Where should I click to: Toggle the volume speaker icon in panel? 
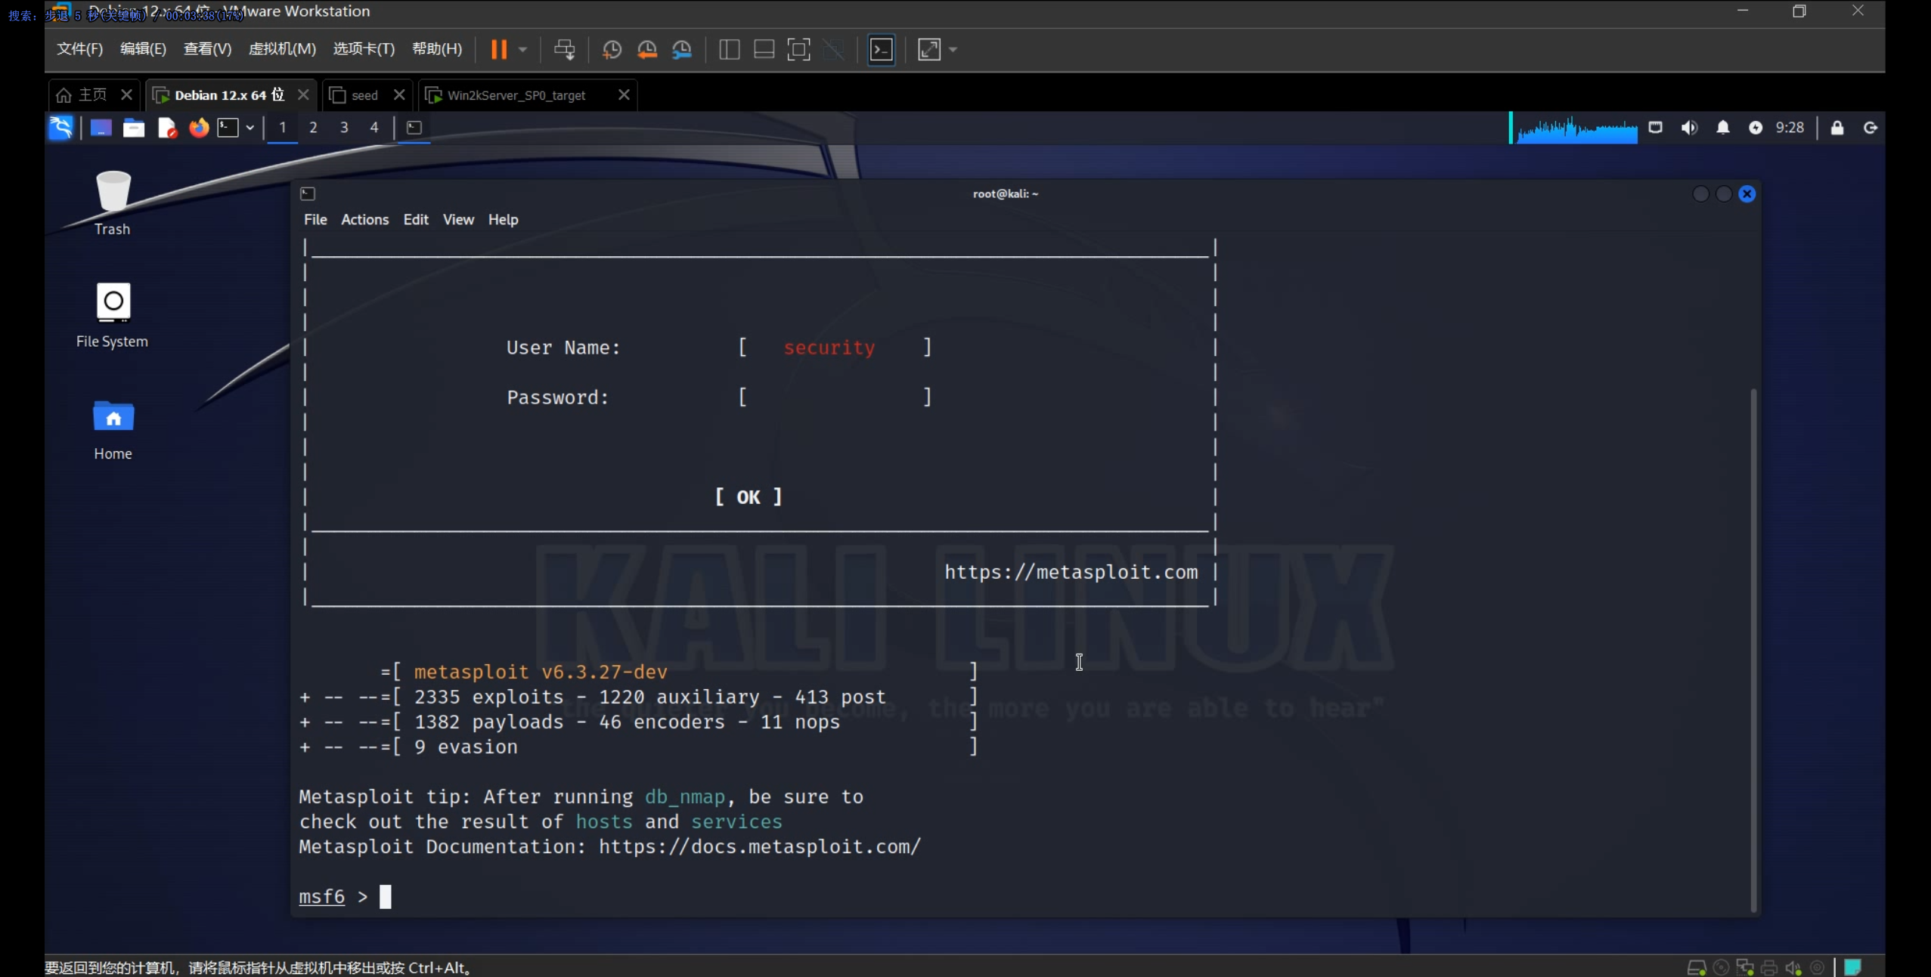pos(1688,128)
